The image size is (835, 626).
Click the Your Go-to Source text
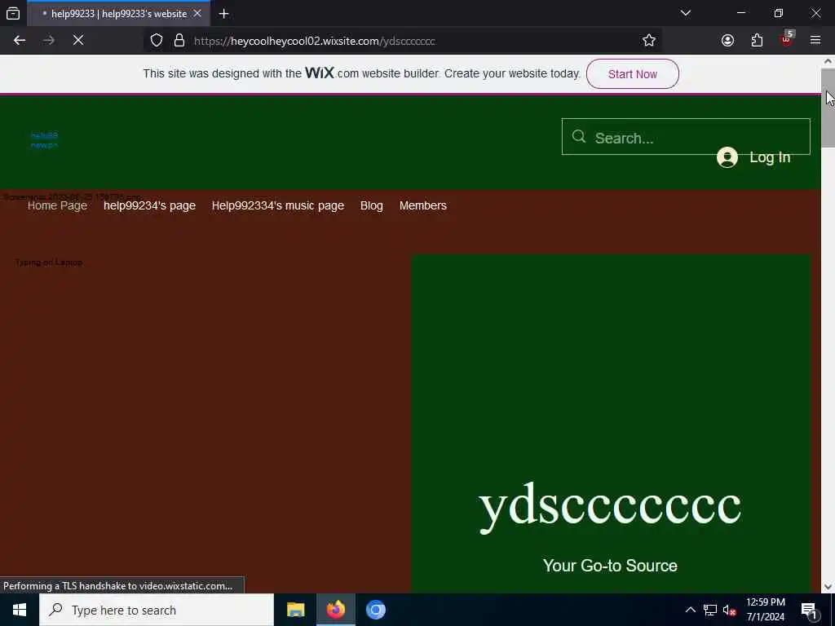(x=610, y=566)
